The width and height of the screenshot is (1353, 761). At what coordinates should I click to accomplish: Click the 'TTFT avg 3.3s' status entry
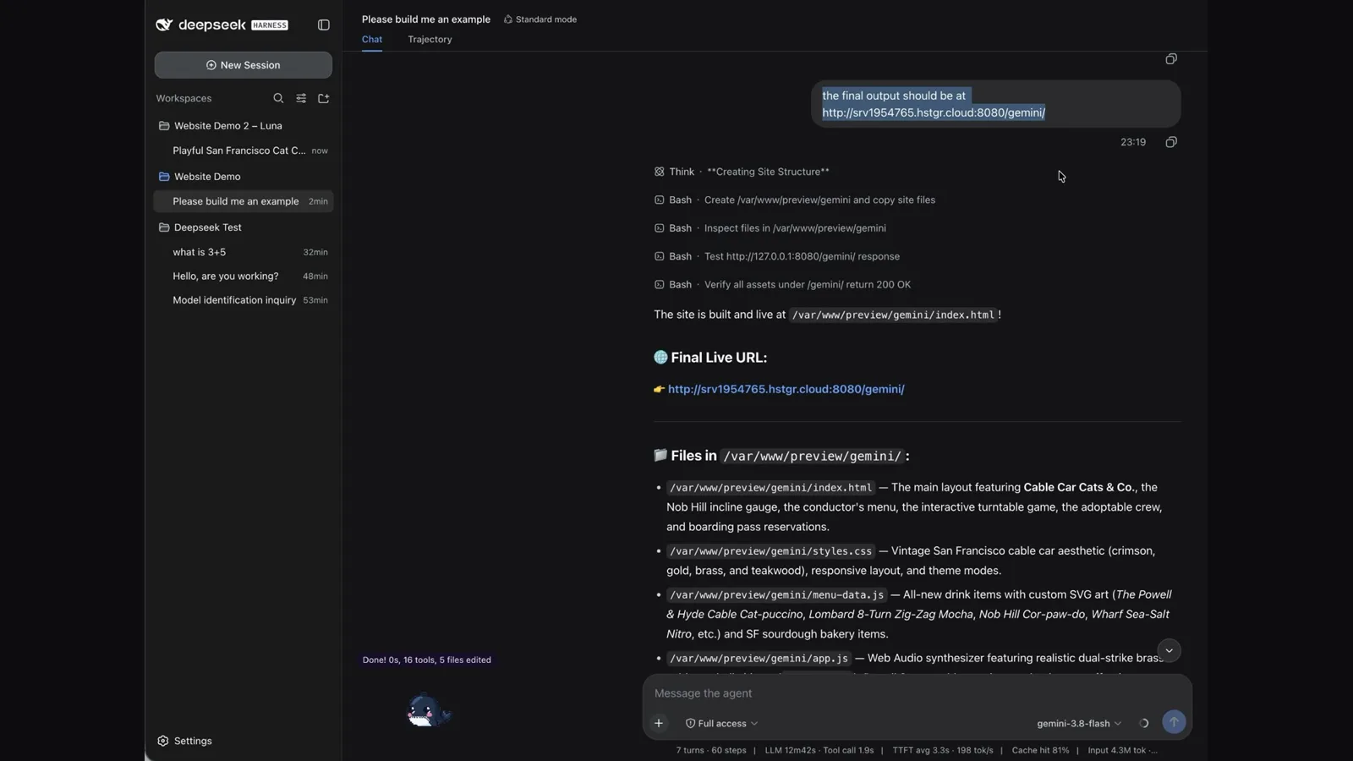pyautogui.click(x=943, y=750)
